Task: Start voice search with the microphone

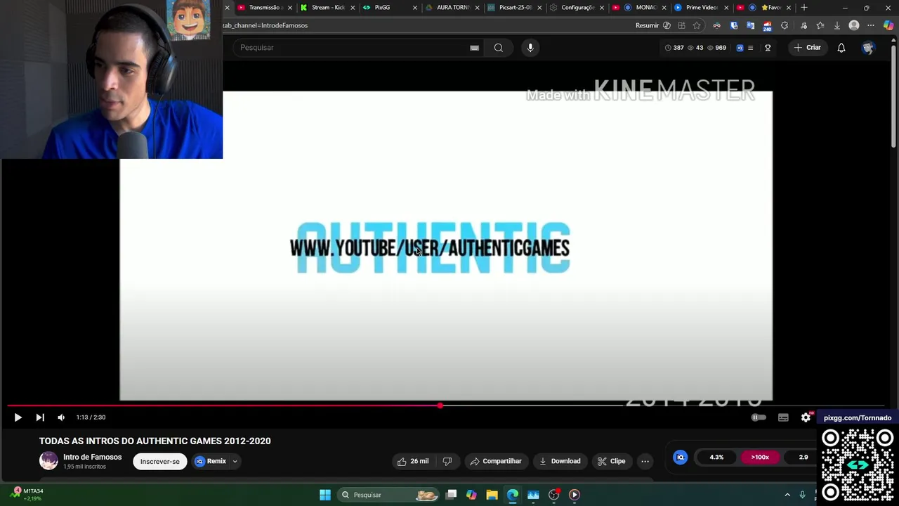Action: pos(530,48)
